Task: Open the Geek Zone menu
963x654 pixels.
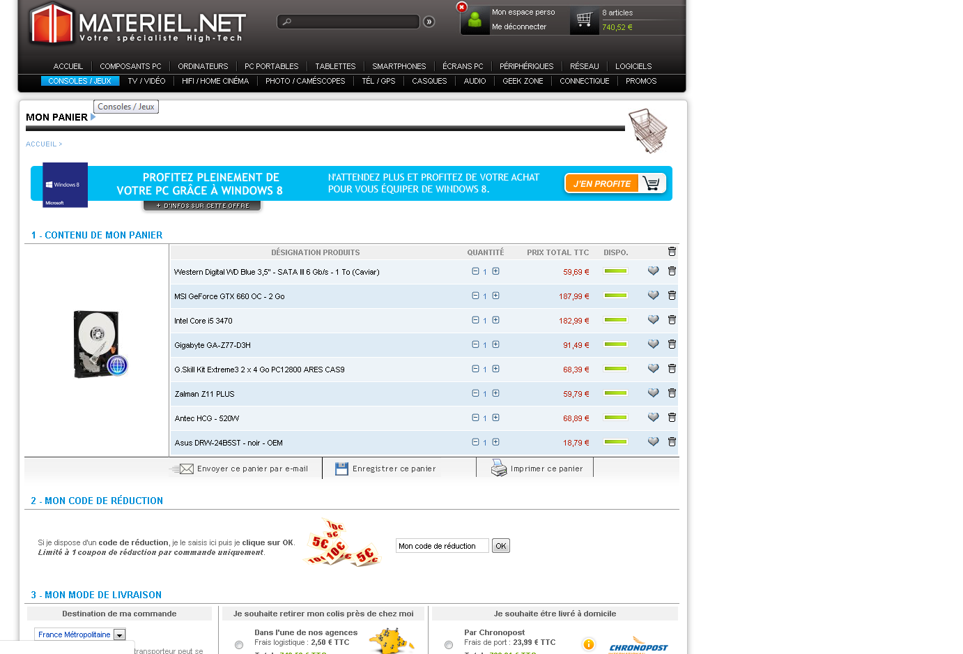Action: point(523,81)
